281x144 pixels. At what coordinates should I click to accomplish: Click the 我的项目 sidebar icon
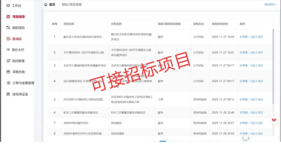8,28
